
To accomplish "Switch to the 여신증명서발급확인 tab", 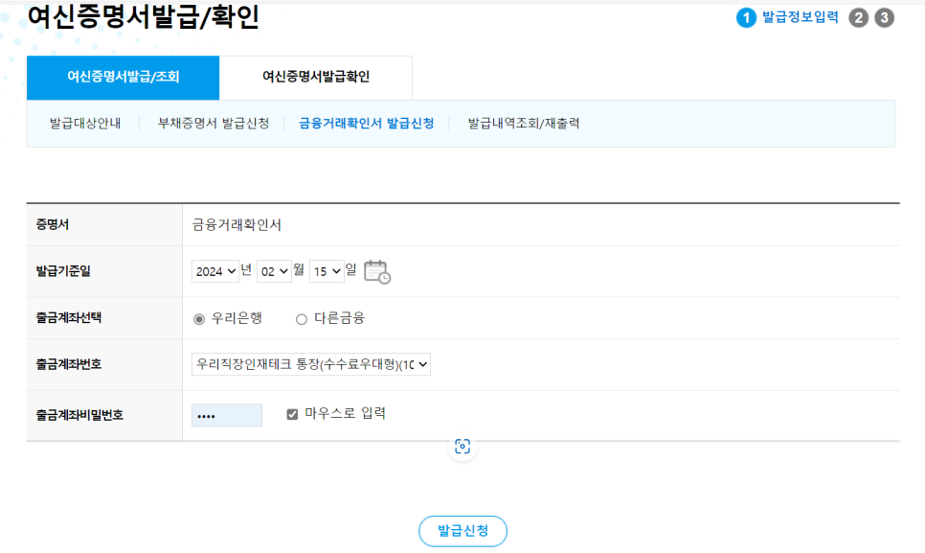I will (316, 78).
